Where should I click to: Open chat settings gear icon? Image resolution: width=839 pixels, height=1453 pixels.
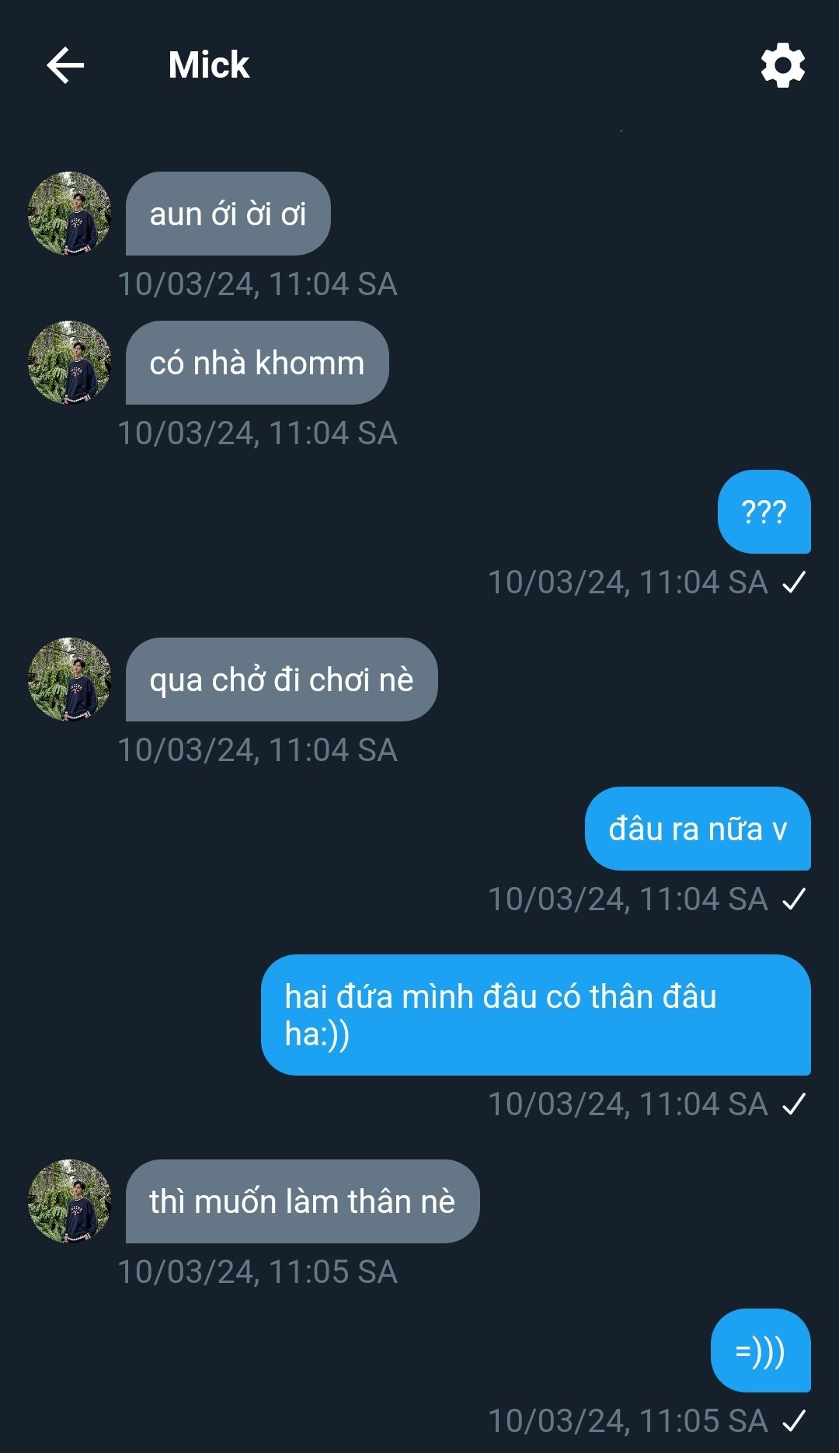click(x=782, y=65)
